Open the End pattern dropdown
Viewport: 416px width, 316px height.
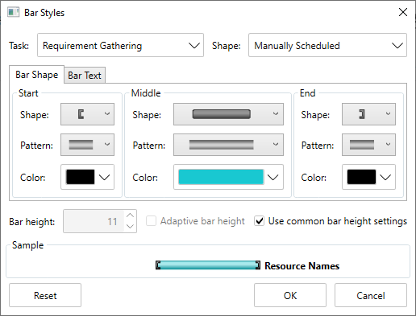coord(368,145)
